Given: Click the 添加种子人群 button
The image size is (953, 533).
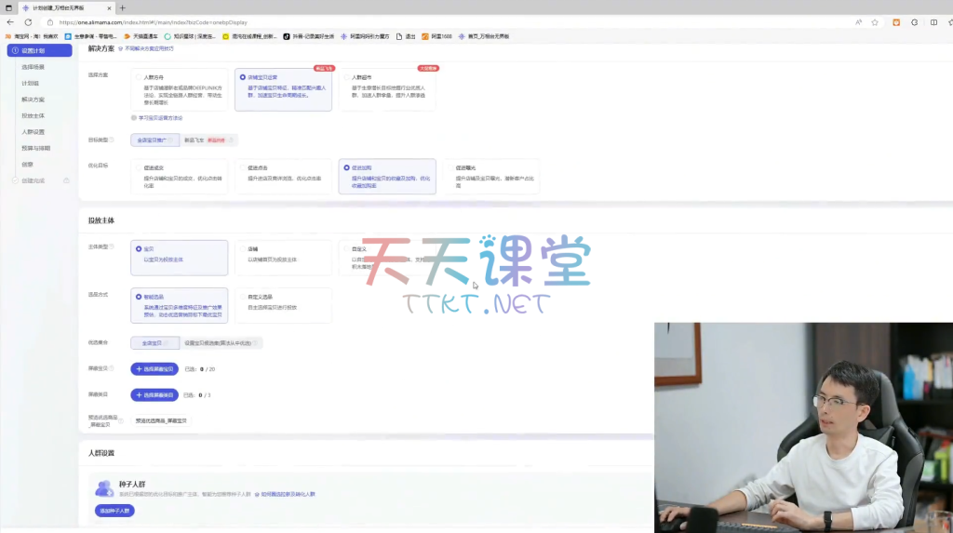Looking at the screenshot, I should coord(113,511).
